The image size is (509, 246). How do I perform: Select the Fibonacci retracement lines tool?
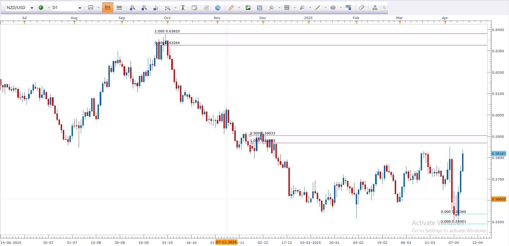[x=287, y=8]
